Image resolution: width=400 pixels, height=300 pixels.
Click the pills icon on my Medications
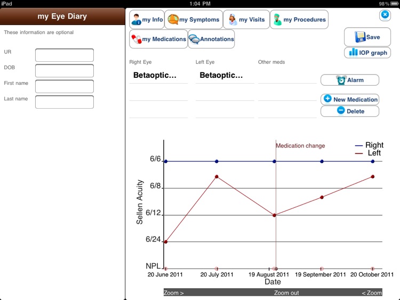coord(136,39)
